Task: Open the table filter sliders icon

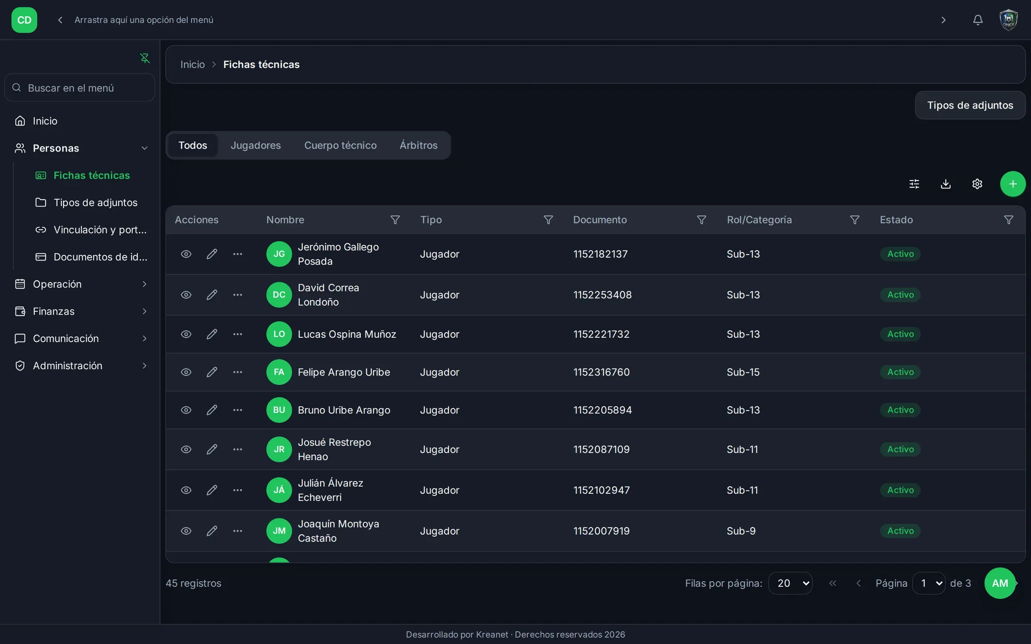Action: click(914, 184)
